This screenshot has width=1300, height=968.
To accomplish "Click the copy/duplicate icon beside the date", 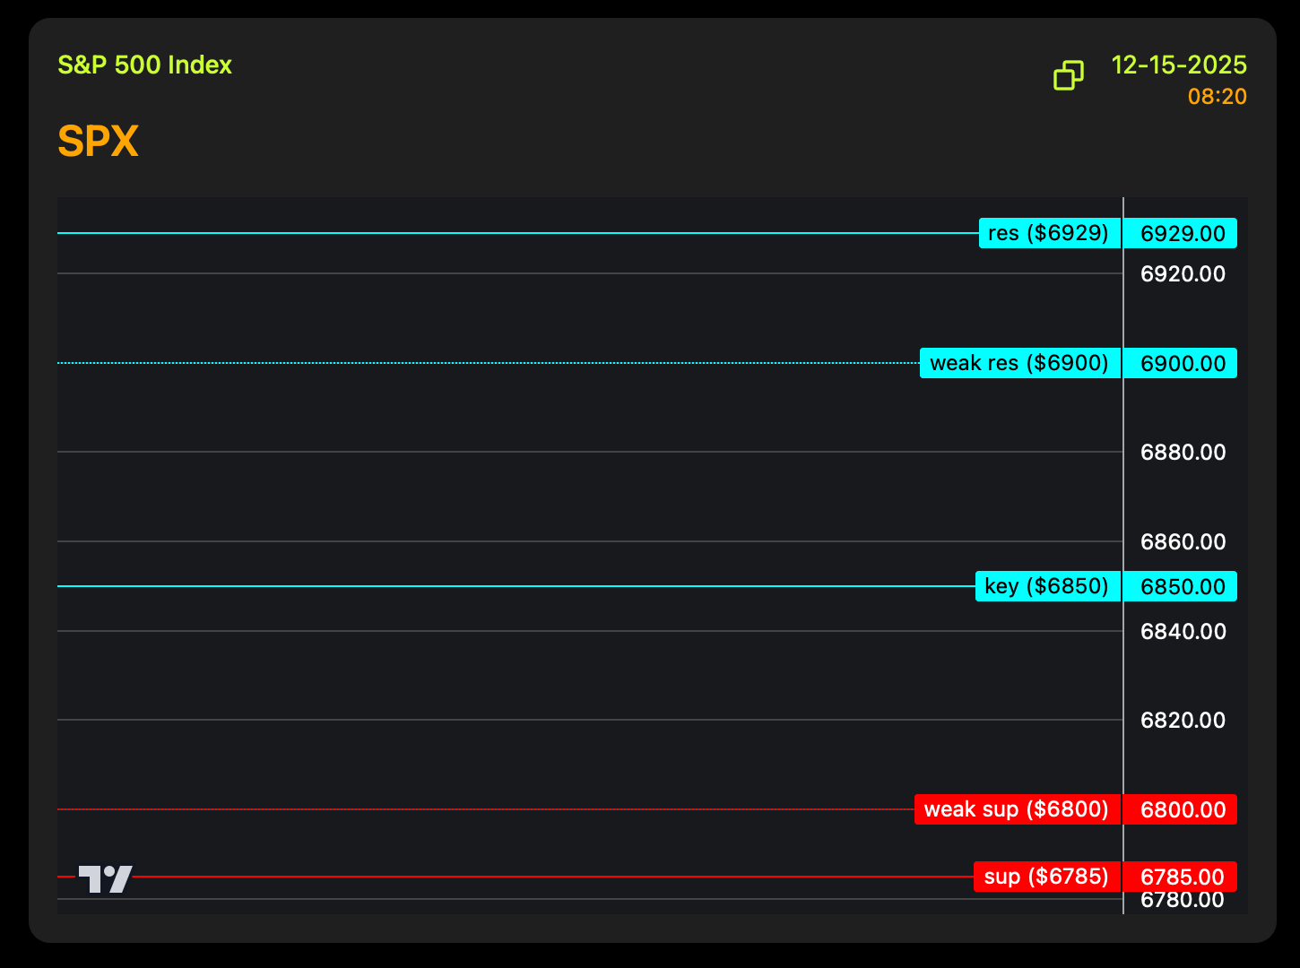I will 1068,76.
